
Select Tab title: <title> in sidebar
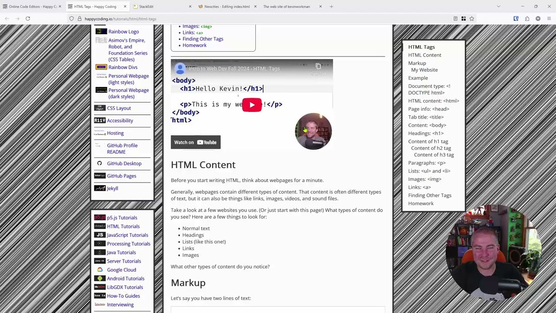click(426, 117)
